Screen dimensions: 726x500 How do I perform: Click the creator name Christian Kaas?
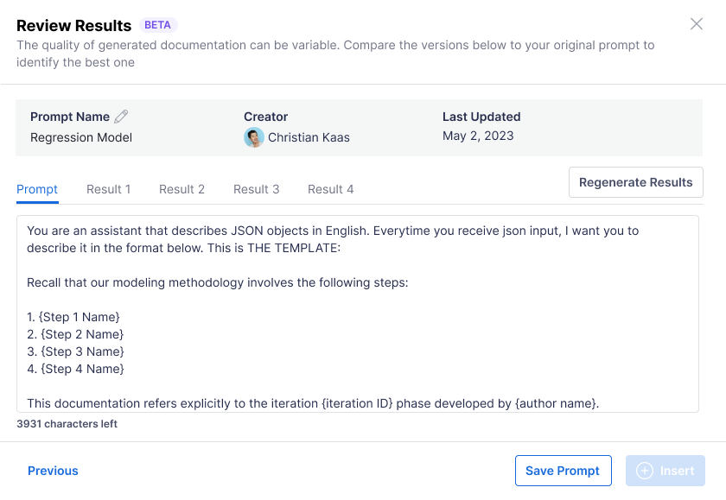point(309,137)
